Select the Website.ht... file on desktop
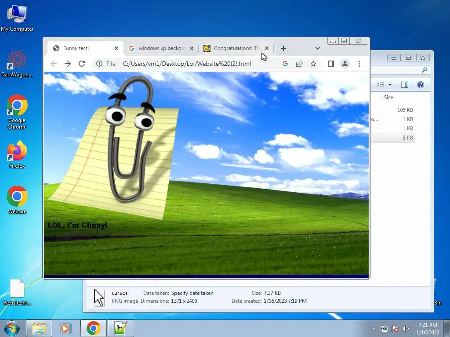450x337 pixels. pyautogui.click(x=17, y=292)
